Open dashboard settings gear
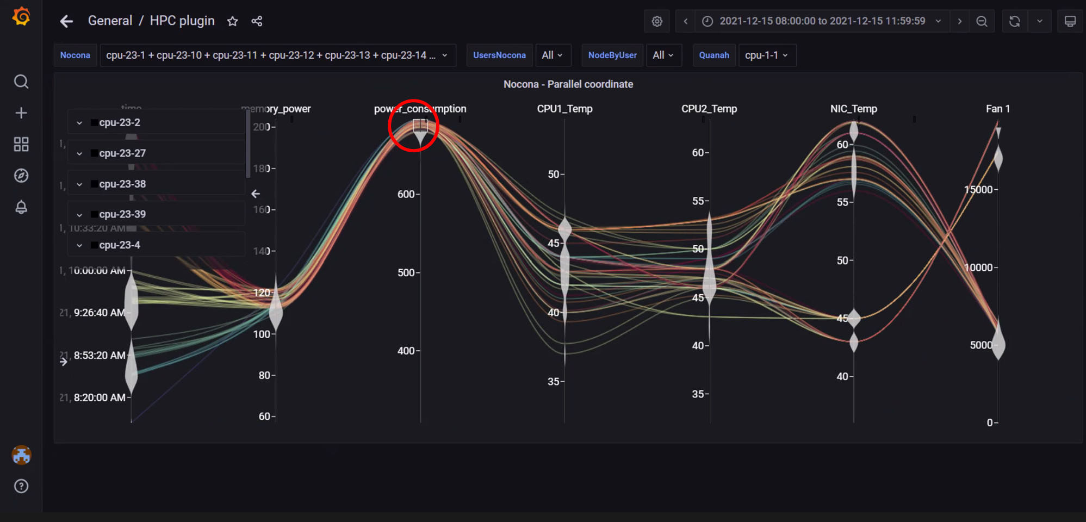 pos(657,21)
